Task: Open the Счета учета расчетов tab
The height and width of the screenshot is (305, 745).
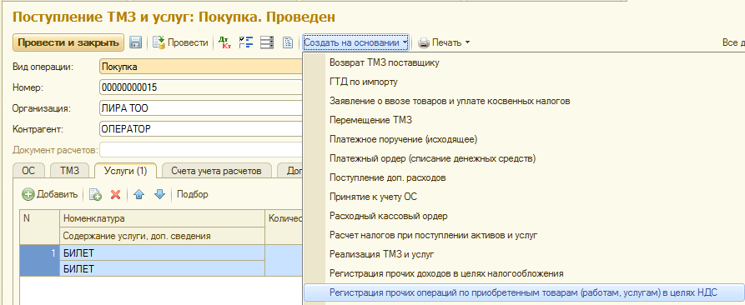Action: (x=216, y=171)
